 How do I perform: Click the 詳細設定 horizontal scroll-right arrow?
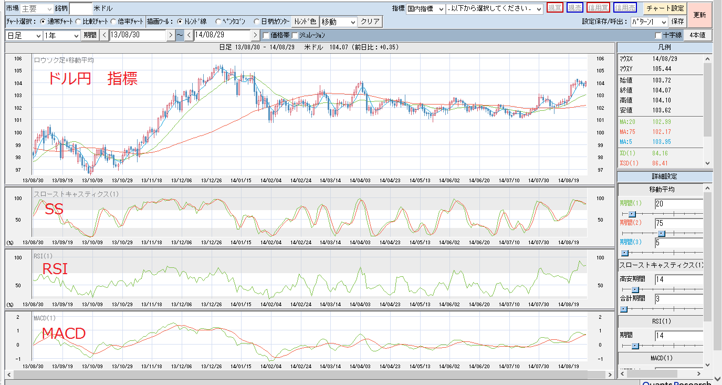tap(698, 373)
